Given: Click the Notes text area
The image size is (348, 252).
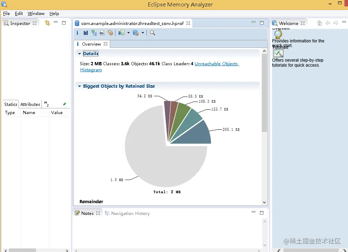Looking at the screenshot, I should tap(168, 233).
